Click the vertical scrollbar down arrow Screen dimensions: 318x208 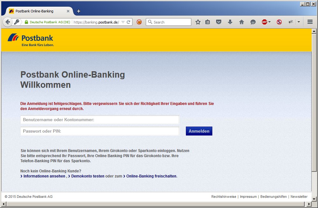tap(314, 199)
